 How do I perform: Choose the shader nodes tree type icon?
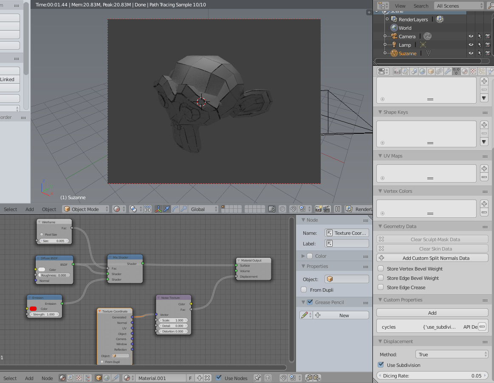pos(62,378)
